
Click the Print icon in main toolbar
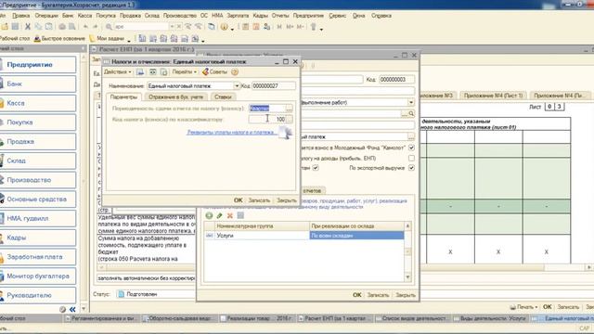[x=62, y=27]
